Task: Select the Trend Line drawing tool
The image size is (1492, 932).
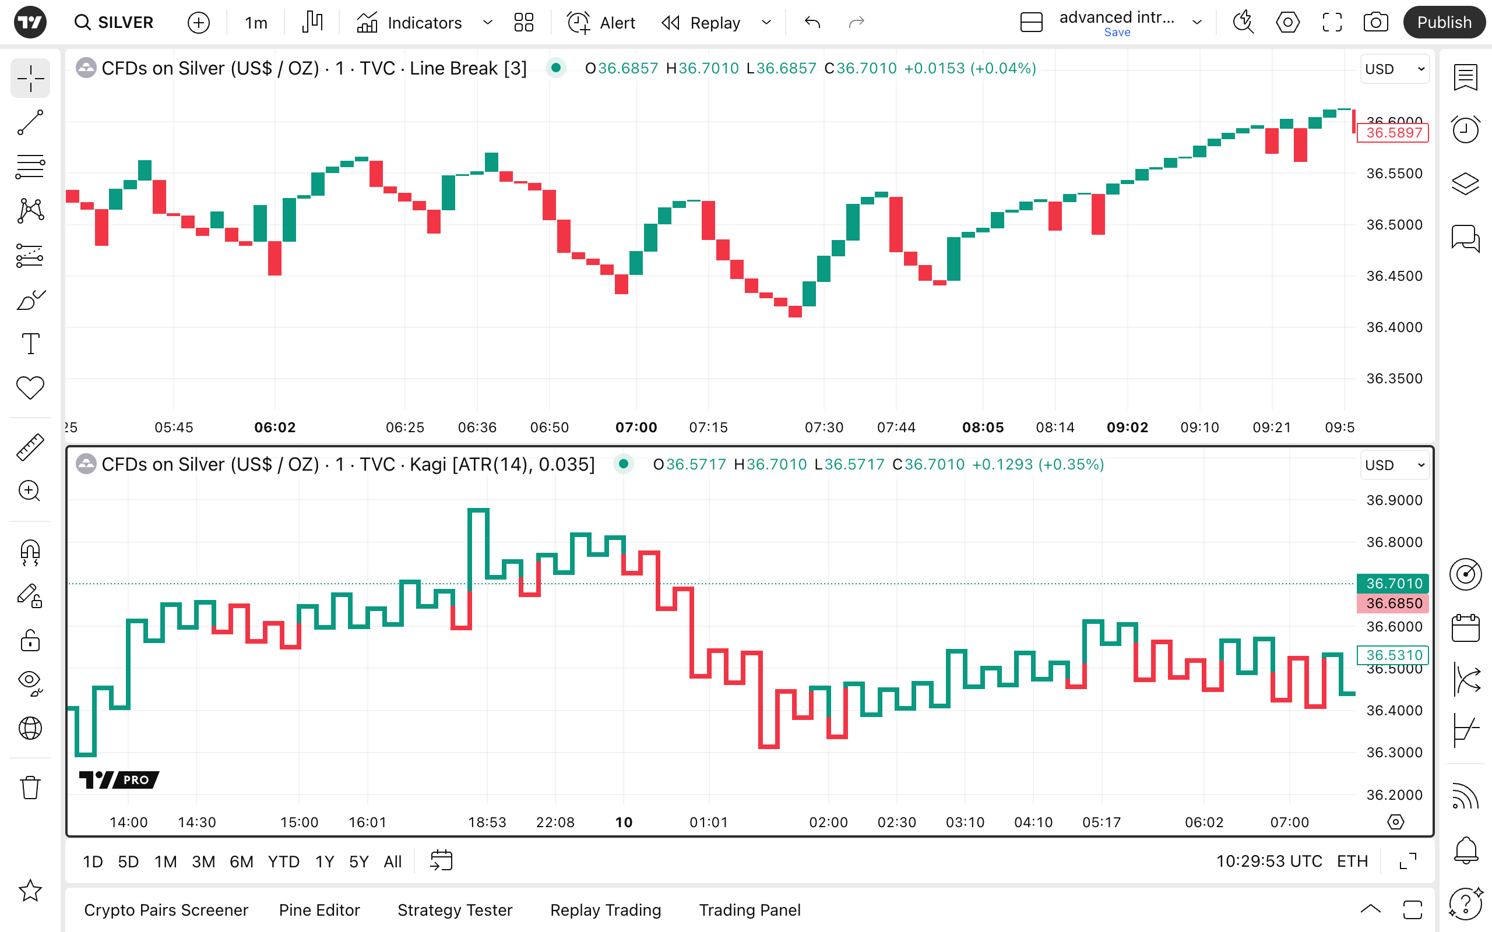Action: (x=30, y=123)
